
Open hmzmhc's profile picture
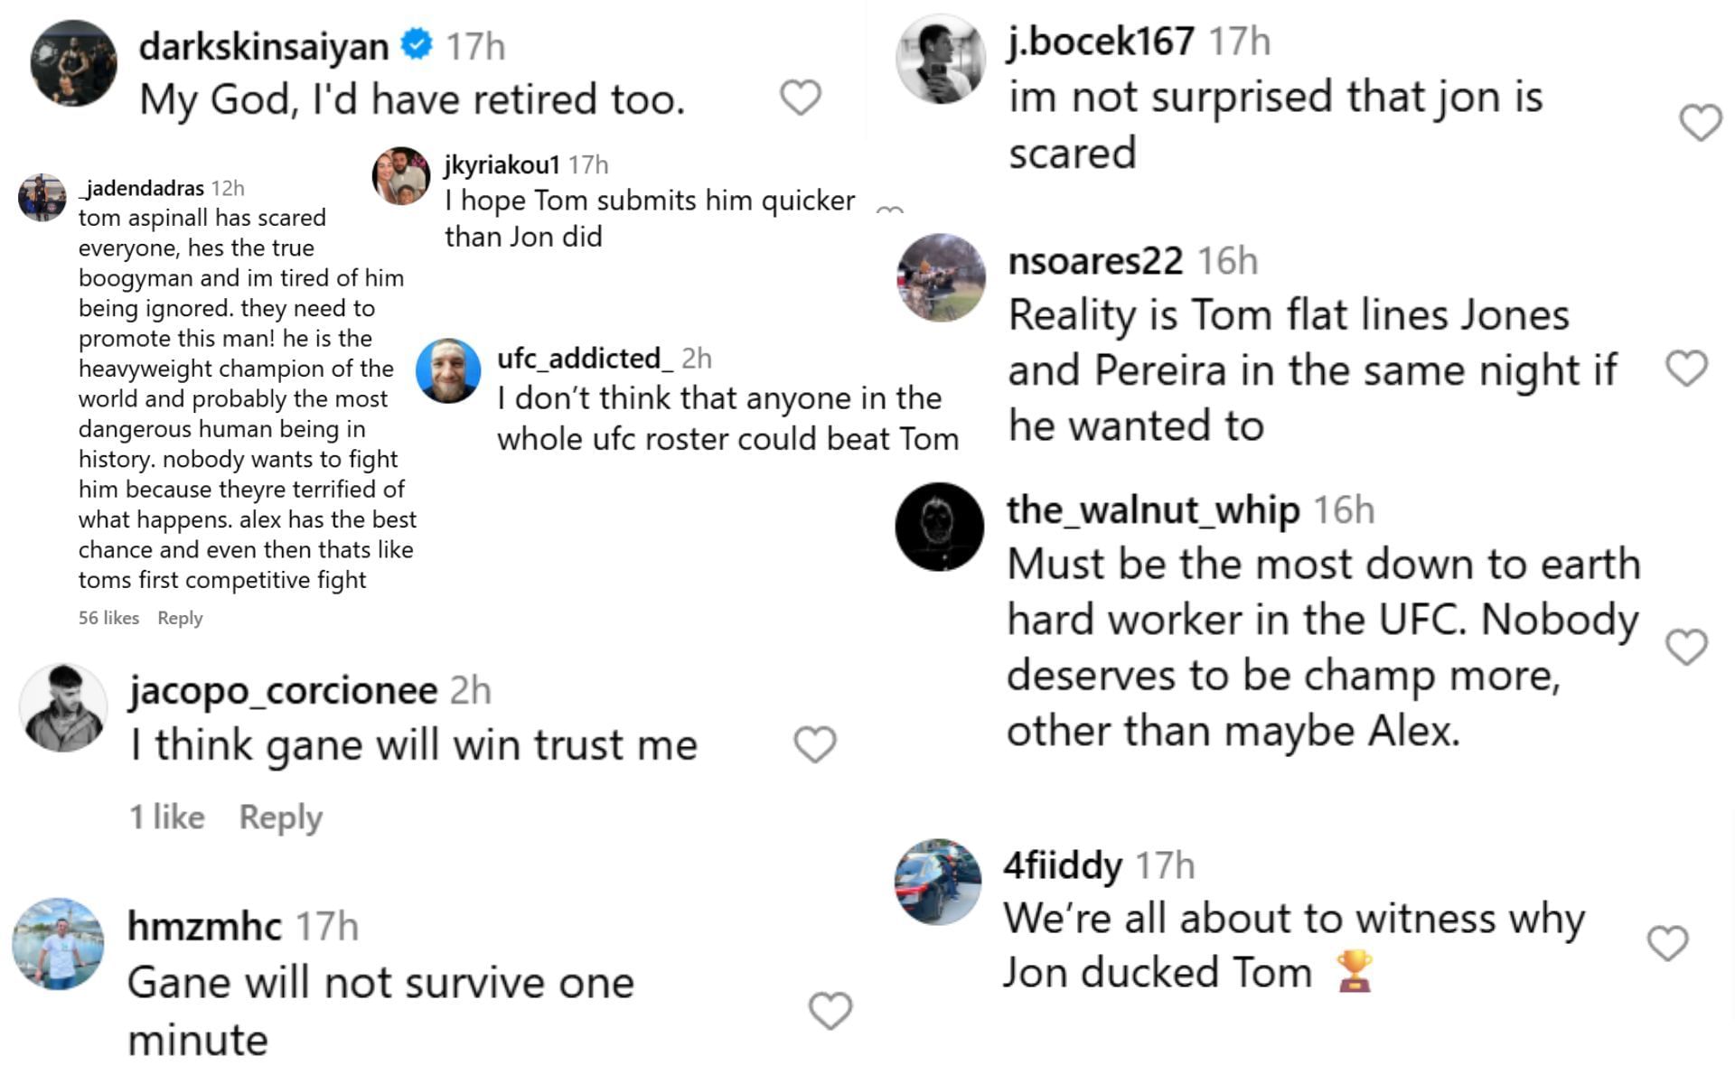[58, 943]
